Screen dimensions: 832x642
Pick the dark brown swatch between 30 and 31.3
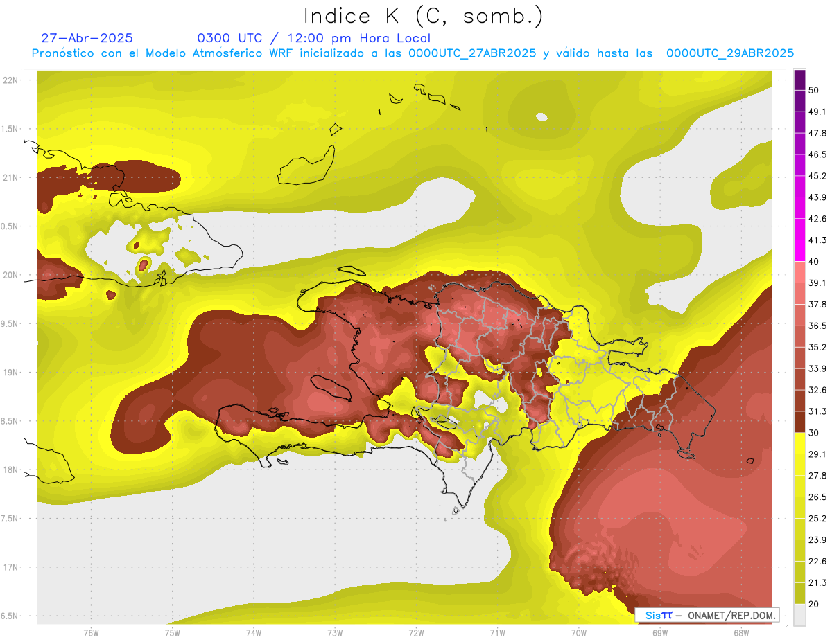click(800, 422)
